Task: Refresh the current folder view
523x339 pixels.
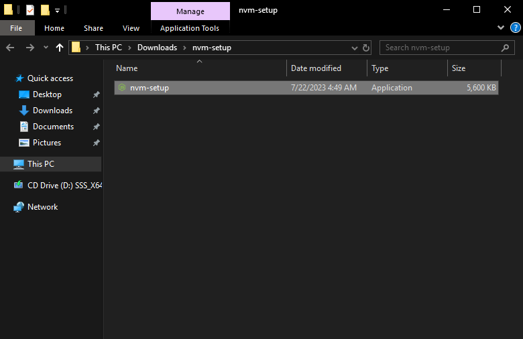Action: (x=366, y=48)
